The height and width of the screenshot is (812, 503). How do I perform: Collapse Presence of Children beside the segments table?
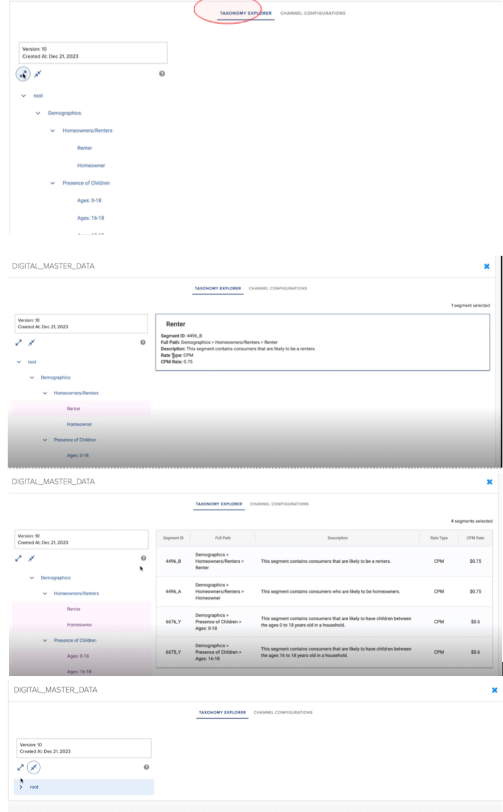pyautogui.click(x=45, y=641)
